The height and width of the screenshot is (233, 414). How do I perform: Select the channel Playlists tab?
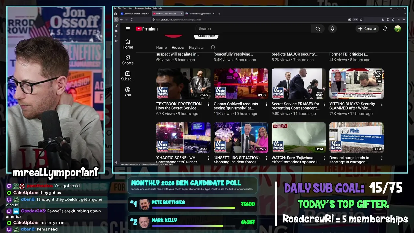click(x=196, y=47)
